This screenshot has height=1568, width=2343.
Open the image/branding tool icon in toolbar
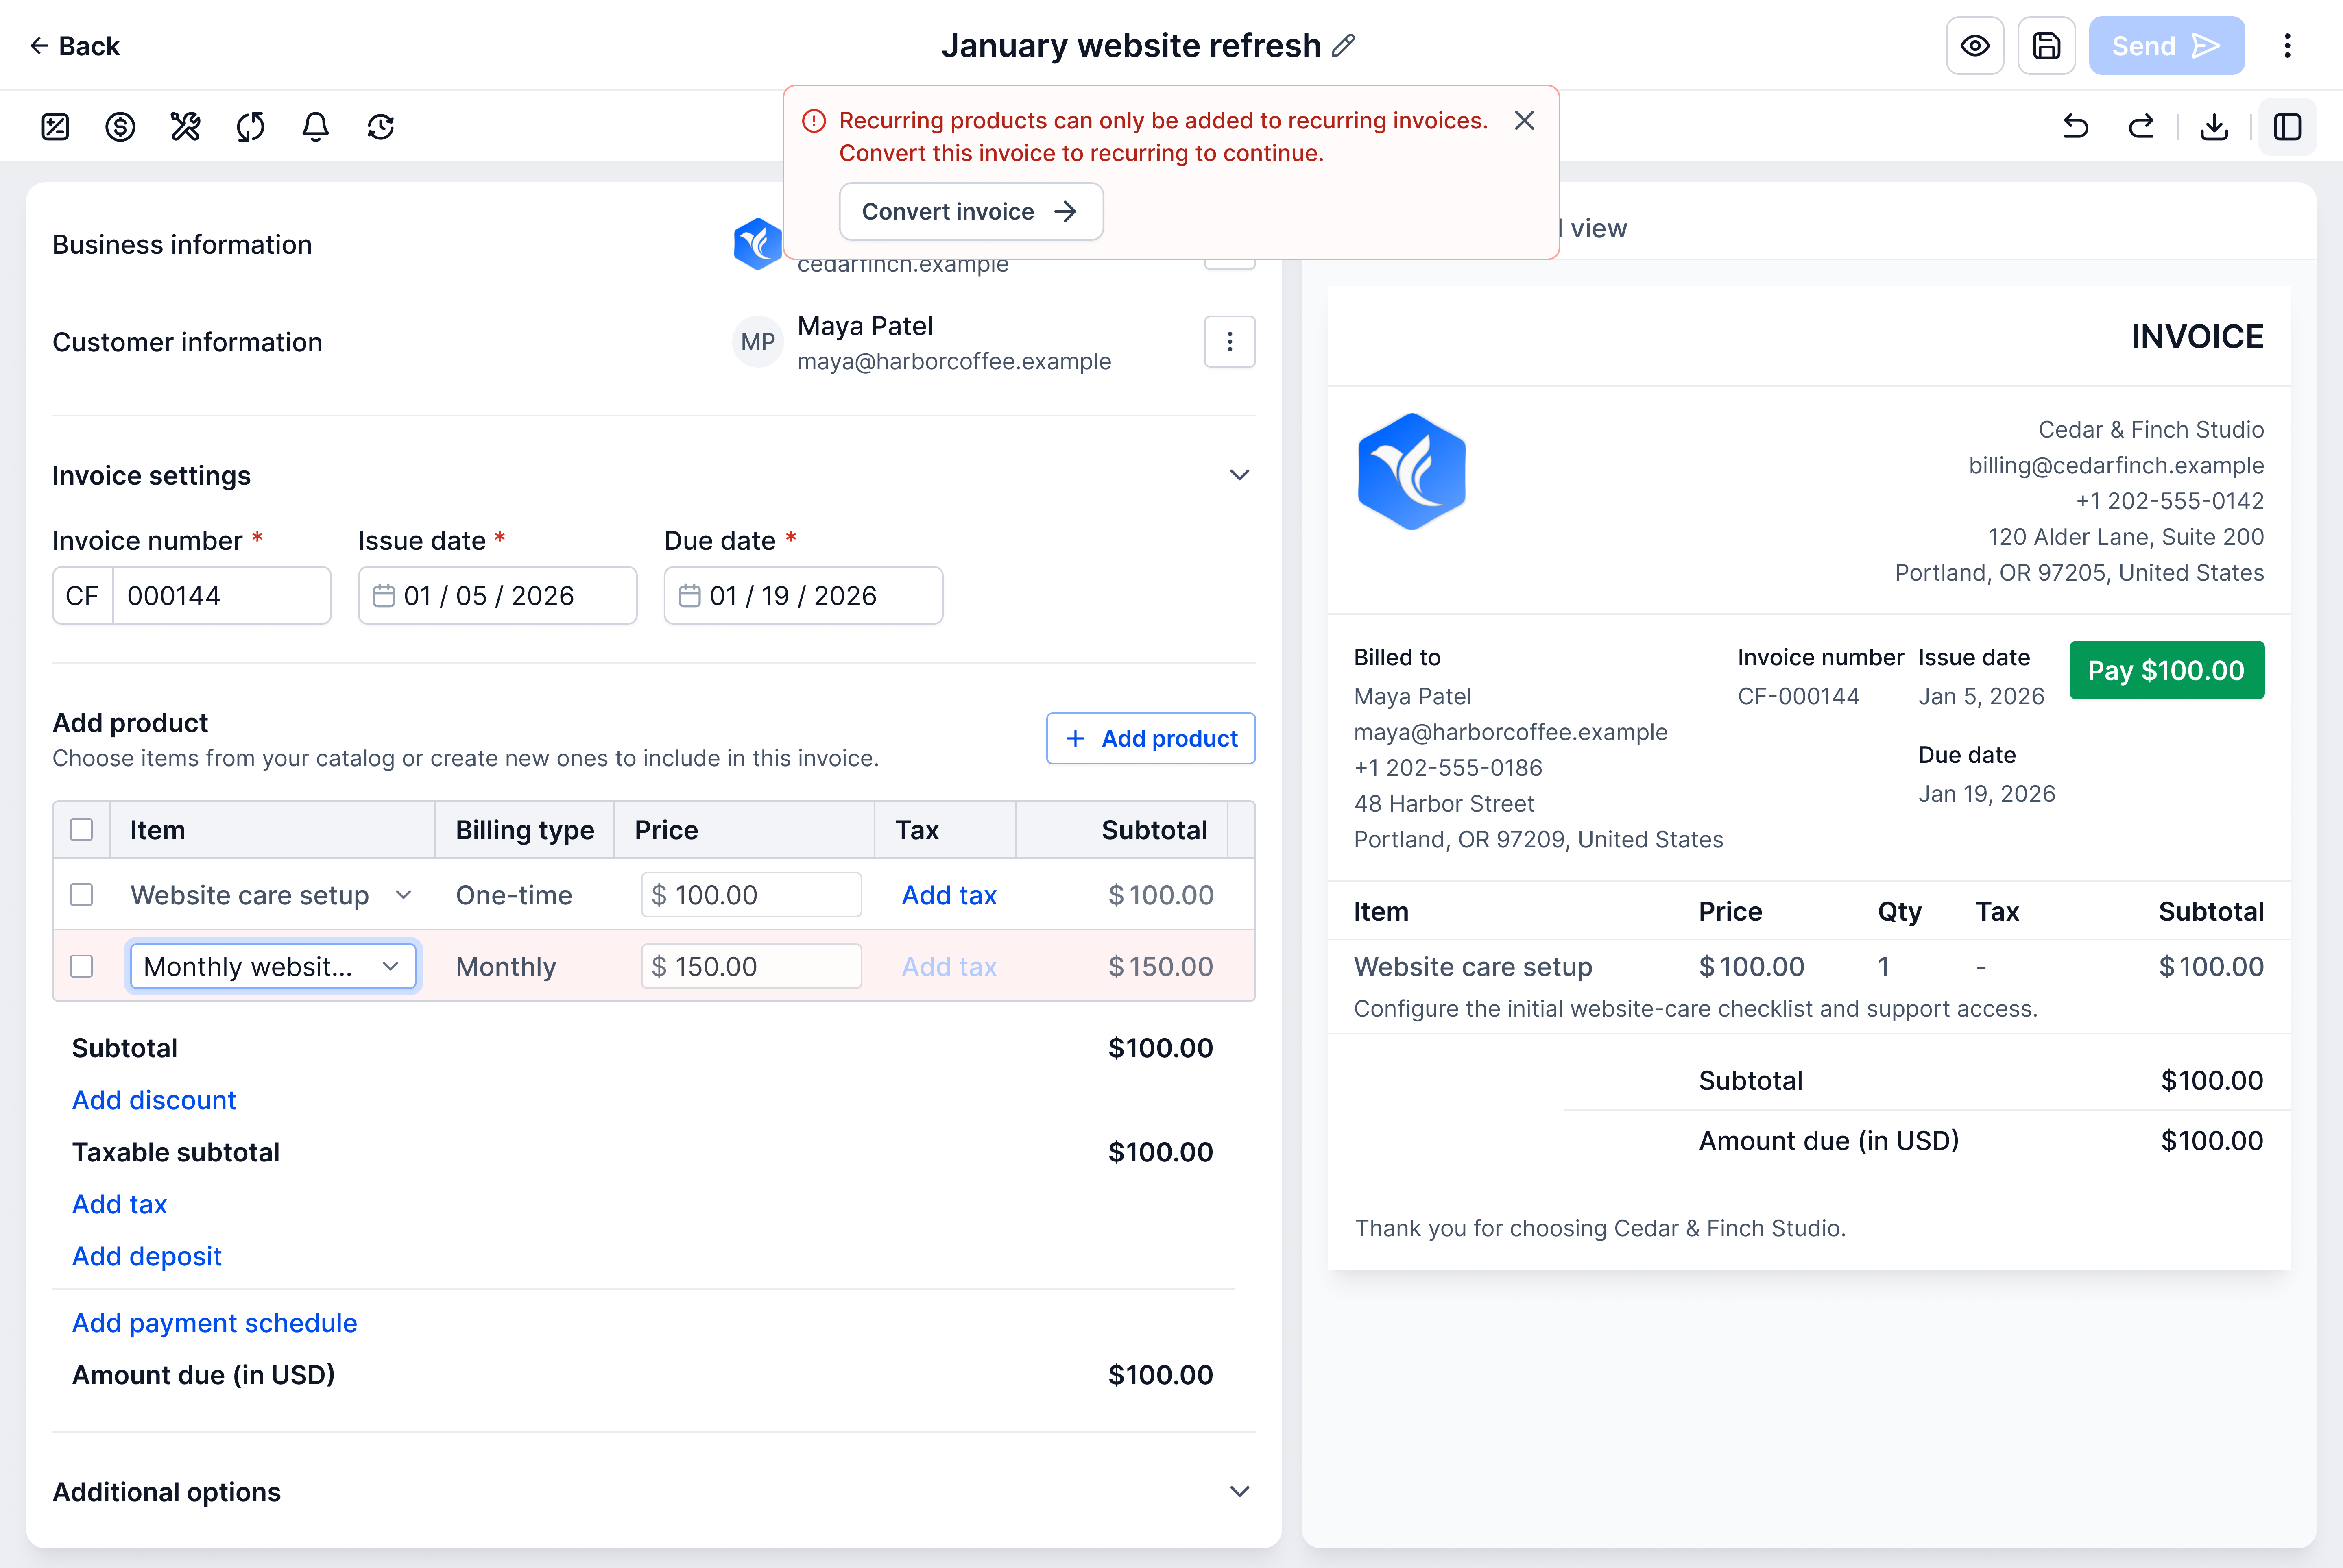(x=55, y=127)
